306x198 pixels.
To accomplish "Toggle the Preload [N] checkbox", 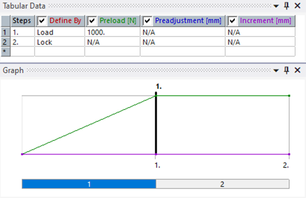I will click(x=92, y=21).
